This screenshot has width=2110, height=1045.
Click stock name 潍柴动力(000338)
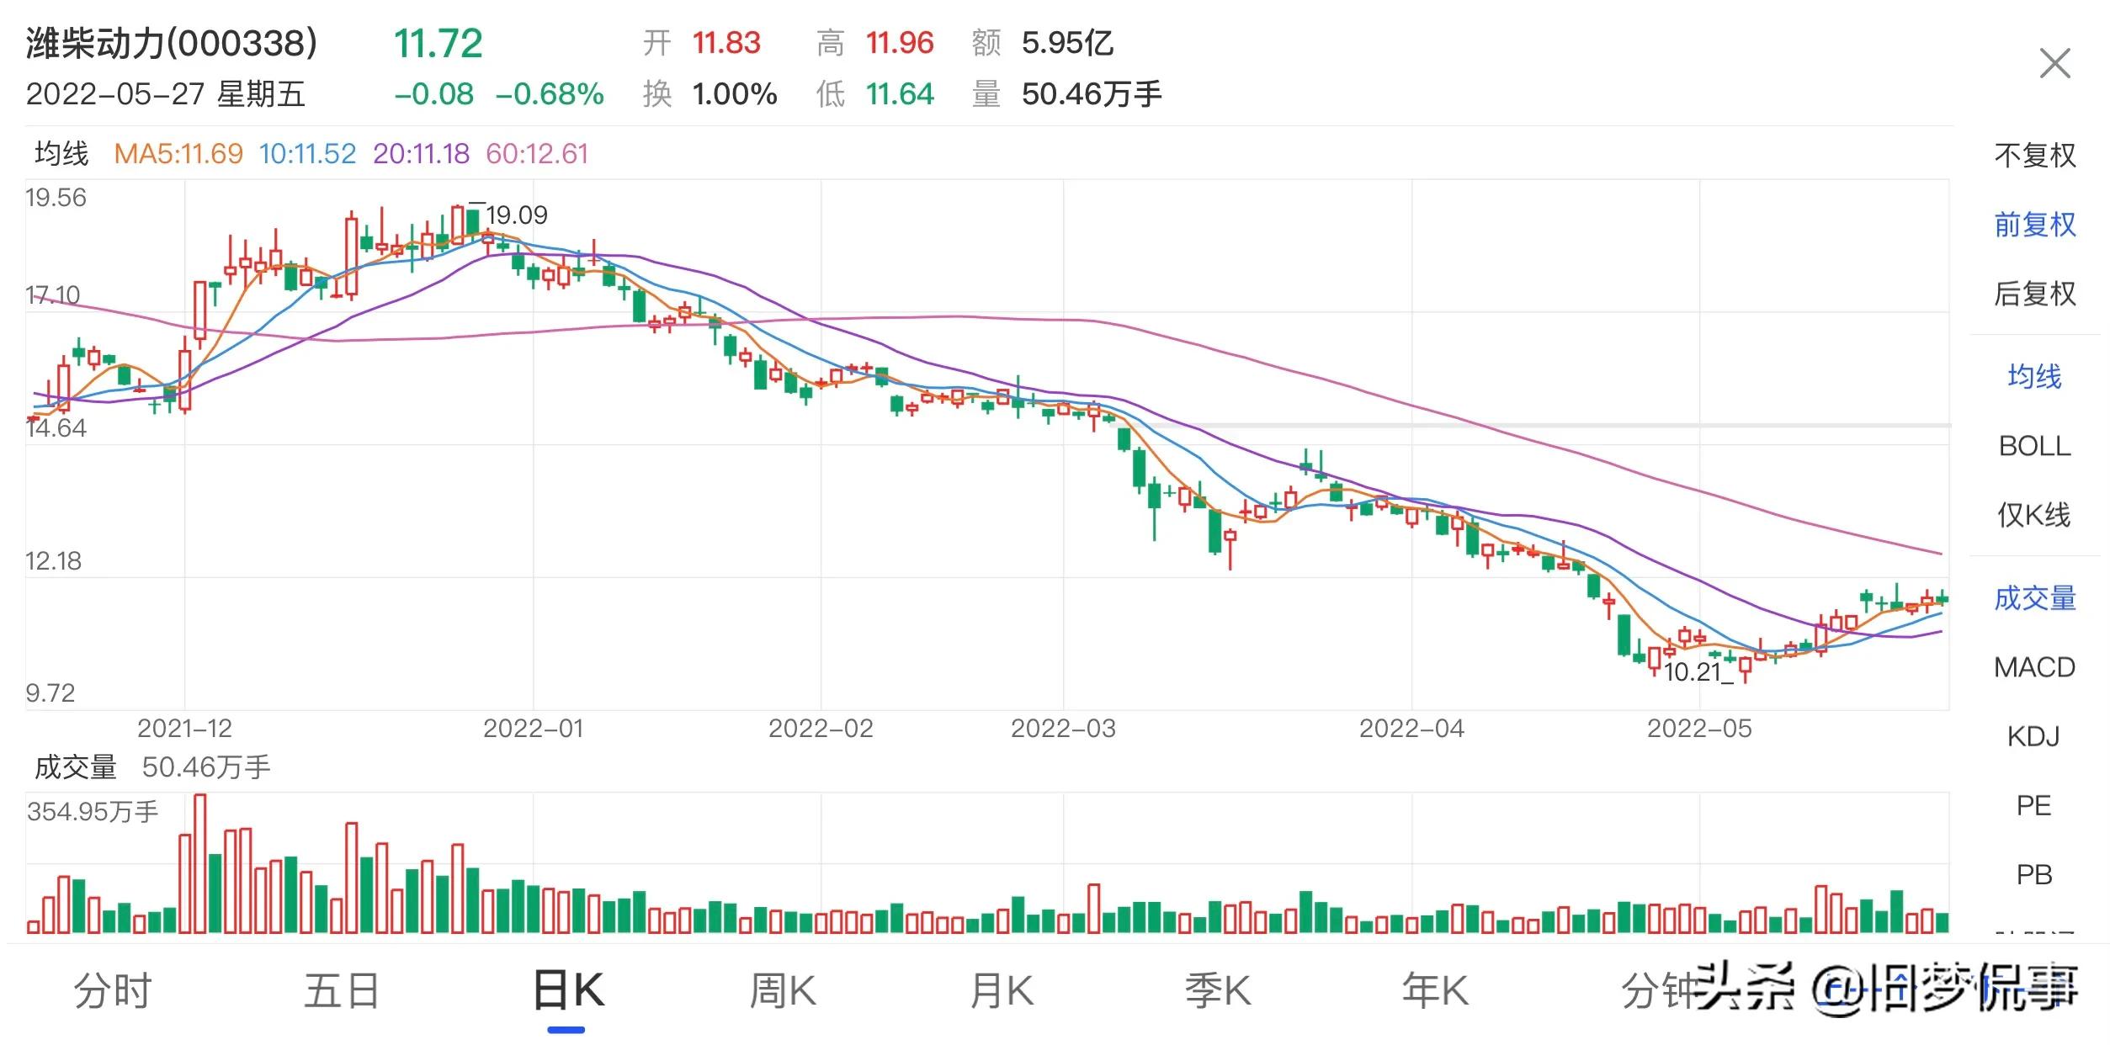[172, 43]
